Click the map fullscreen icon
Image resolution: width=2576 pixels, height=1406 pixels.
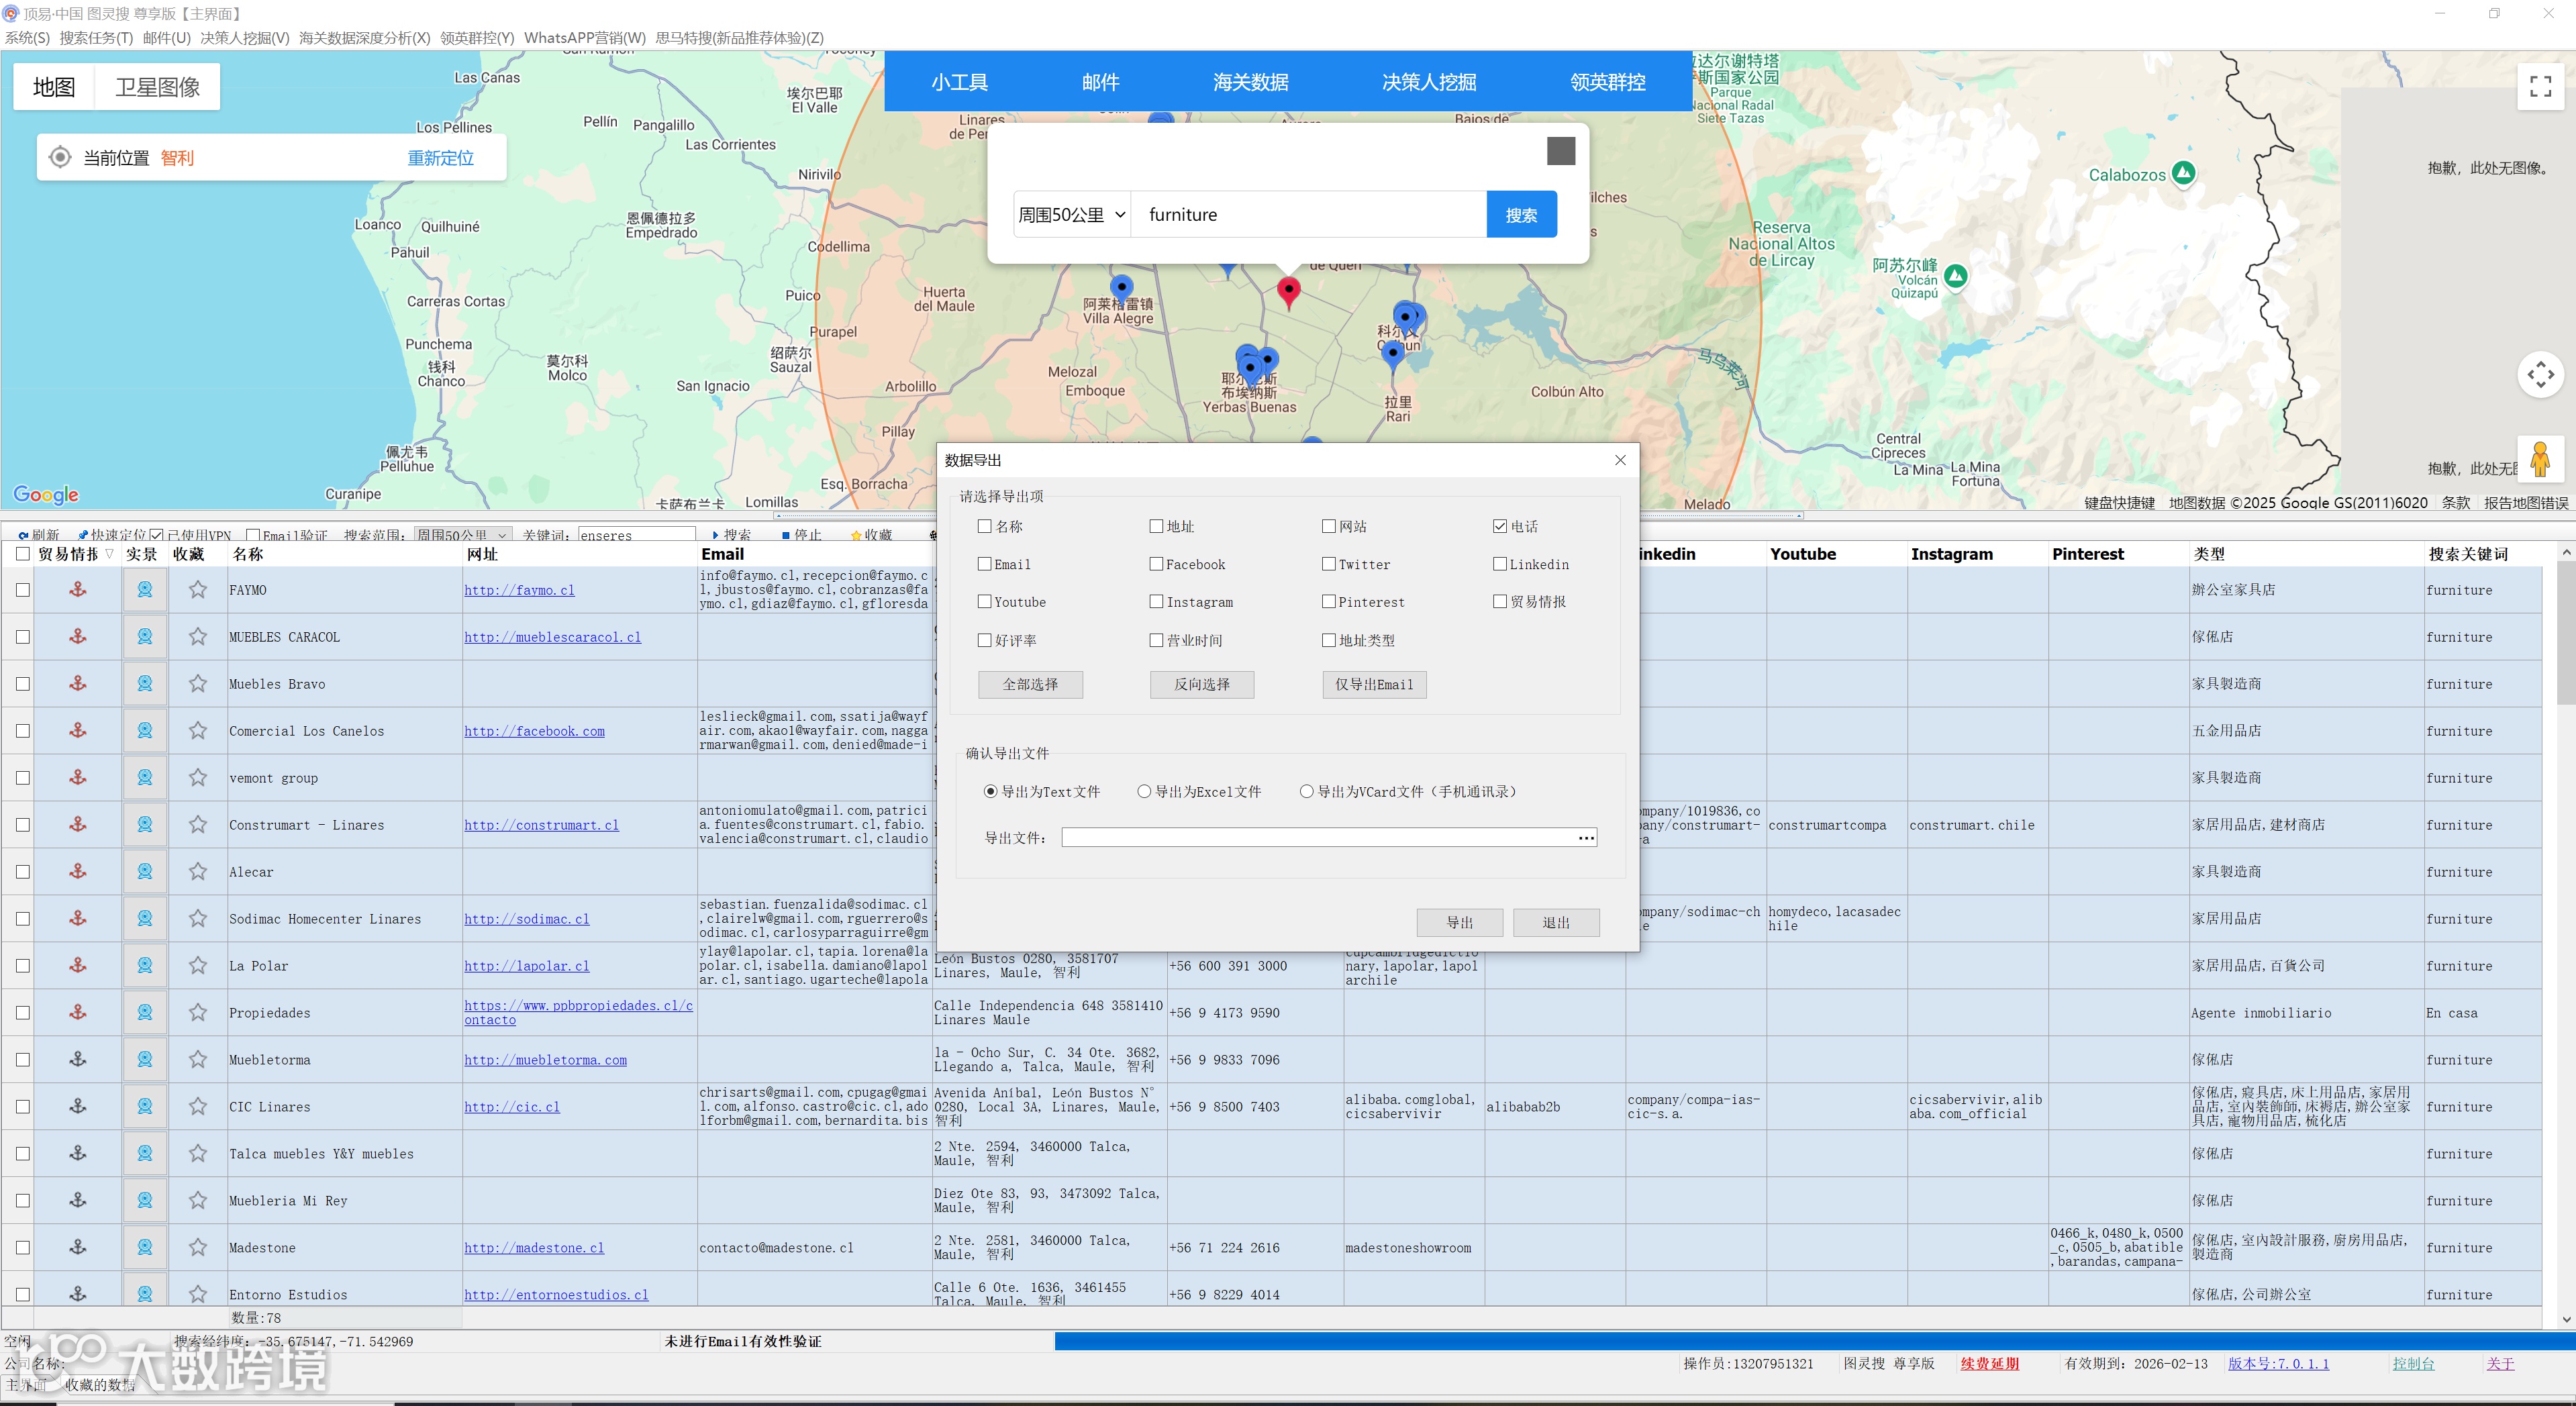2540,87
